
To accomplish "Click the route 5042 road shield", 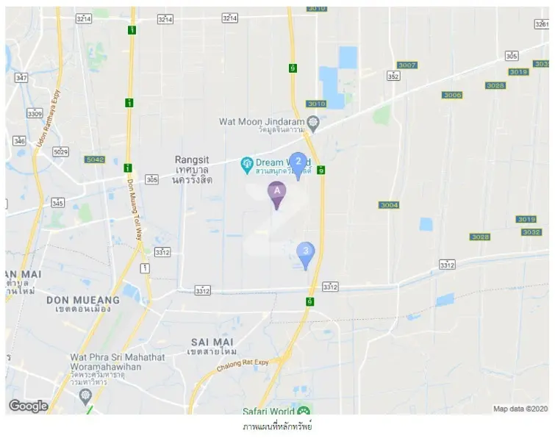I will [95, 159].
